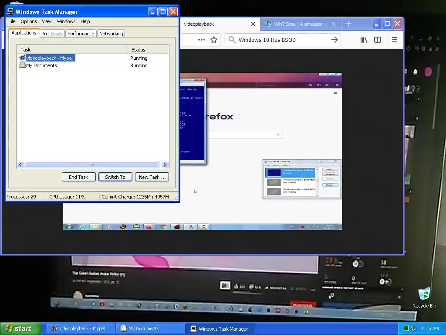The width and height of the screenshot is (446, 335).
Task: Click the tray icon next to the clock
Action: (414, 328)
